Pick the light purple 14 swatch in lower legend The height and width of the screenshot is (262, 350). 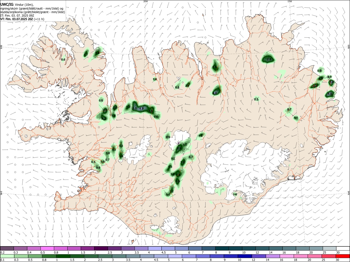(273, 256)
